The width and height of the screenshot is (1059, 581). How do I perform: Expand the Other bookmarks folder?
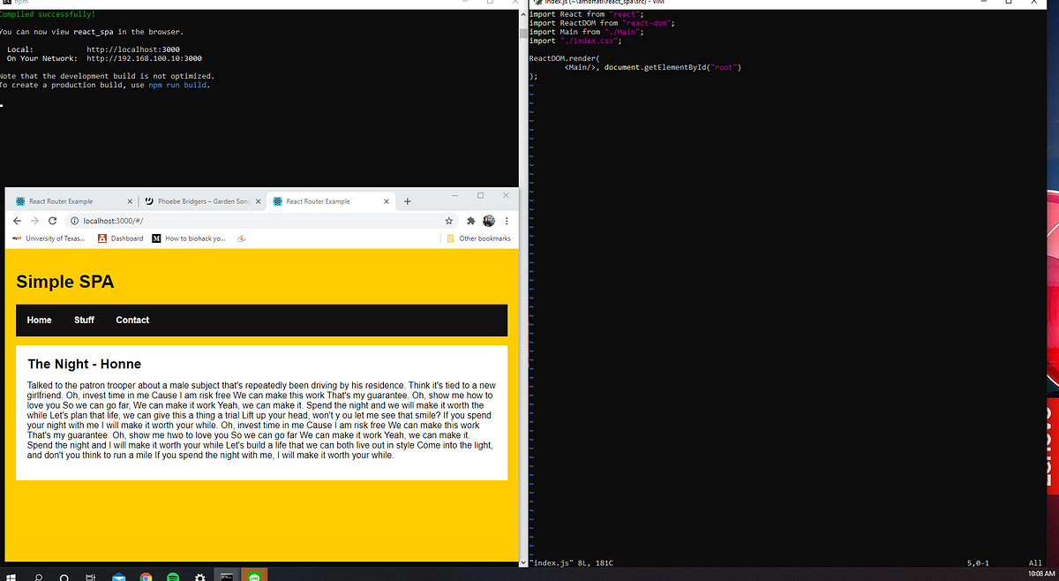pyautogui.click(x=479, y=238)
